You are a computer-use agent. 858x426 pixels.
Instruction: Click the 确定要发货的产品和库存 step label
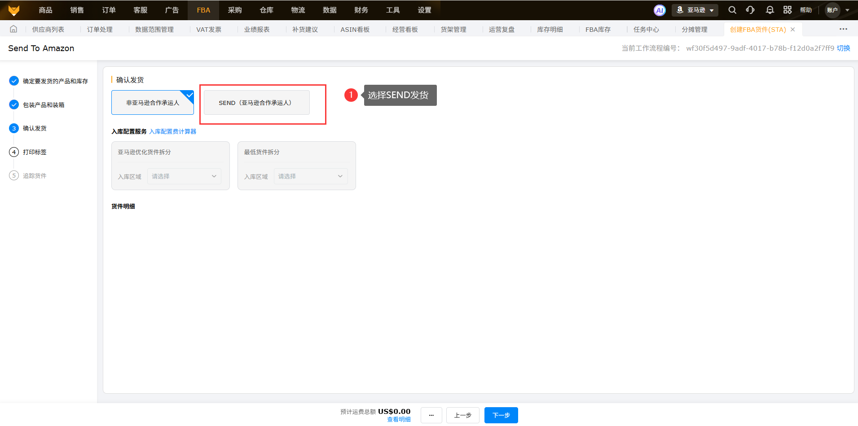pyautogui.click(x=56, y=81)
